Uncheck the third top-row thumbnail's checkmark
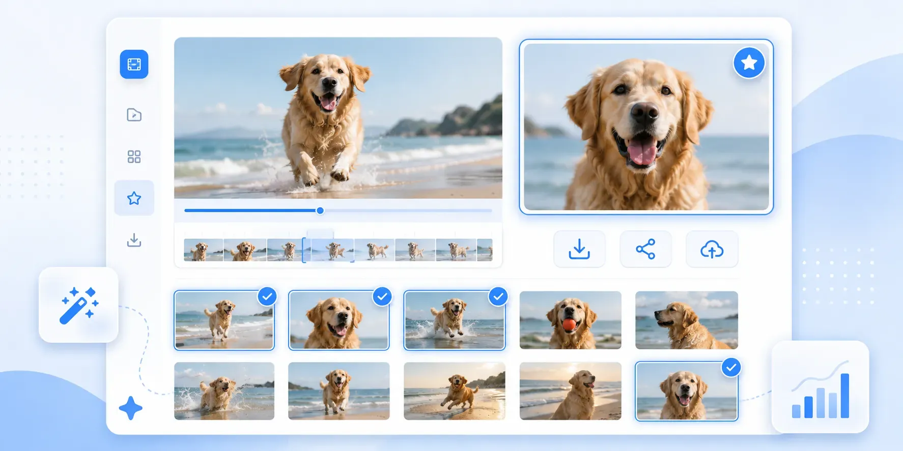The width and height of the screenshot is (903, 451). pyautogui.click(x=498, y=296)
